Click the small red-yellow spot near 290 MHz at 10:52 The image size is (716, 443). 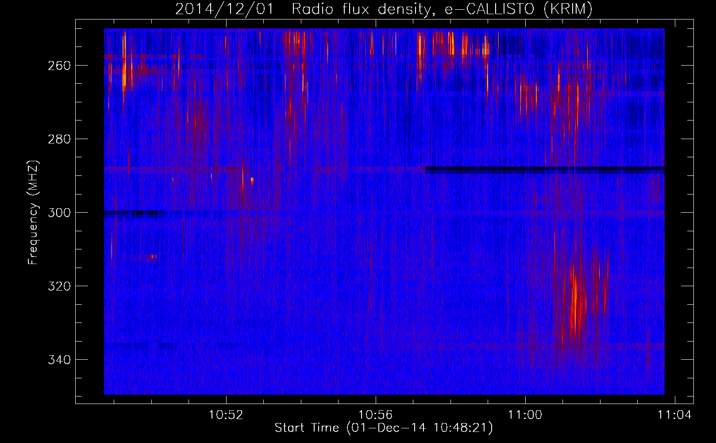(x=252, y=181)
